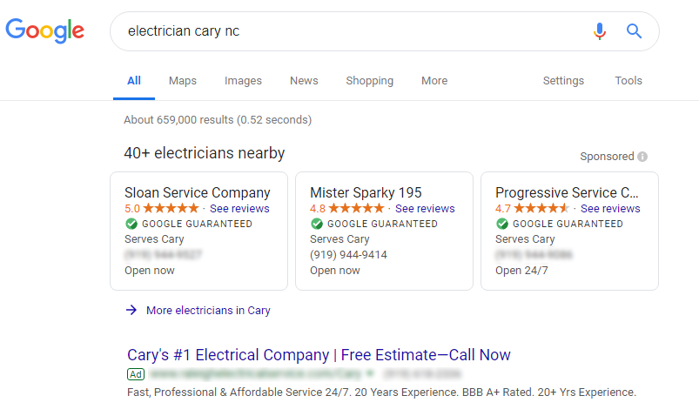Expand the Tools search options
The height and width of the screenshot is (416, 699).
(x=628, y=81)
